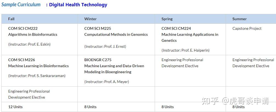Select the Spring column header
The image size is (276, 112).
pyautogui.click(x=167, y=19)
